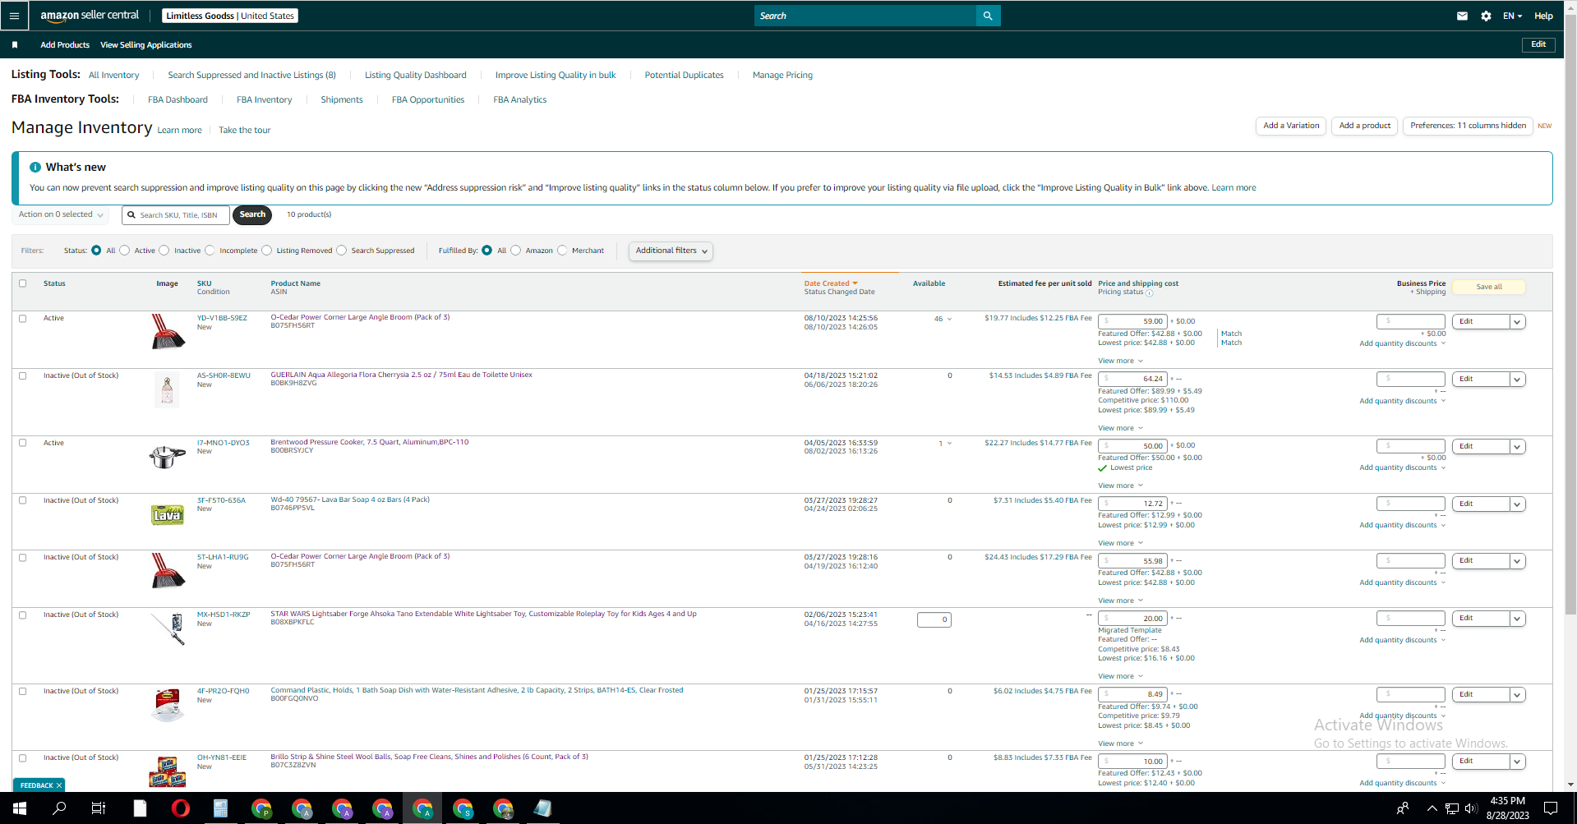The height and width of the screenshot is (824, 1577).
Task: Open the GUERLAIN perfume product thumbnail
Action: (167, 389)
